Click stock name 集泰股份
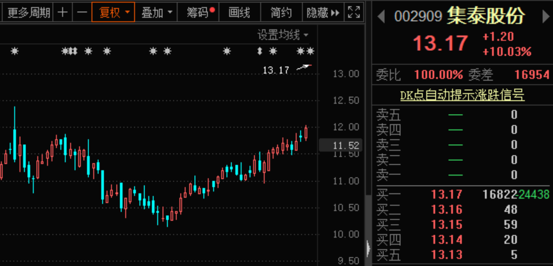 tap(486, 16)
